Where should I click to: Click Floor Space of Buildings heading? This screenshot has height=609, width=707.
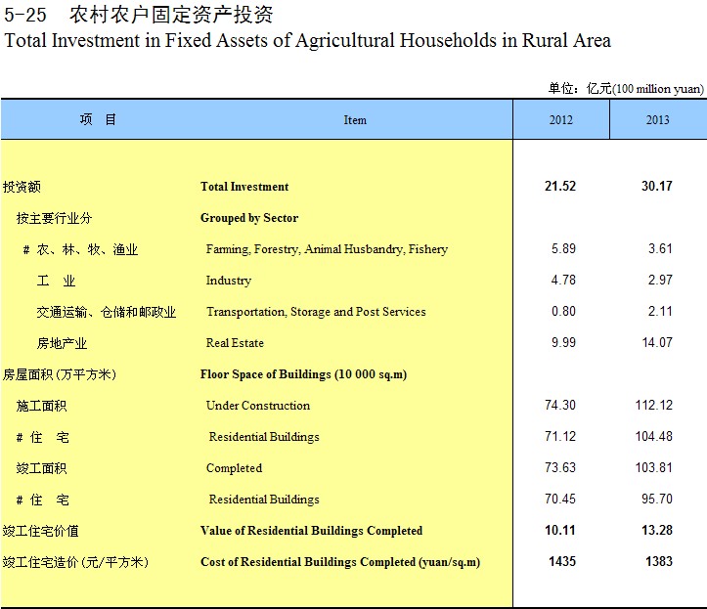(303, 374)
